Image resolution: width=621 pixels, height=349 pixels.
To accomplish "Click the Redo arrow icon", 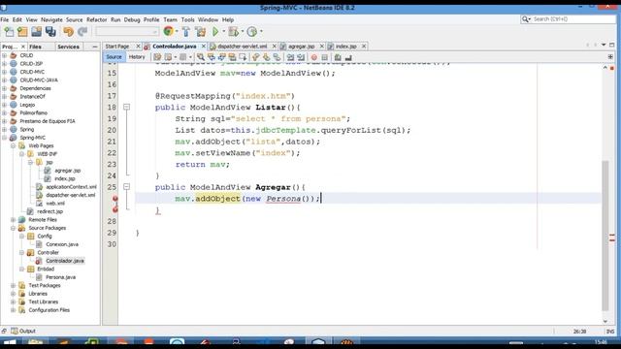I will coord(82,32).
